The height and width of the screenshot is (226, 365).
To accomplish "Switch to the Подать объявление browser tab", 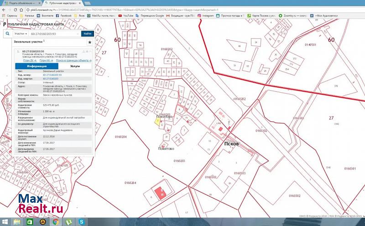I will point(21,3).
